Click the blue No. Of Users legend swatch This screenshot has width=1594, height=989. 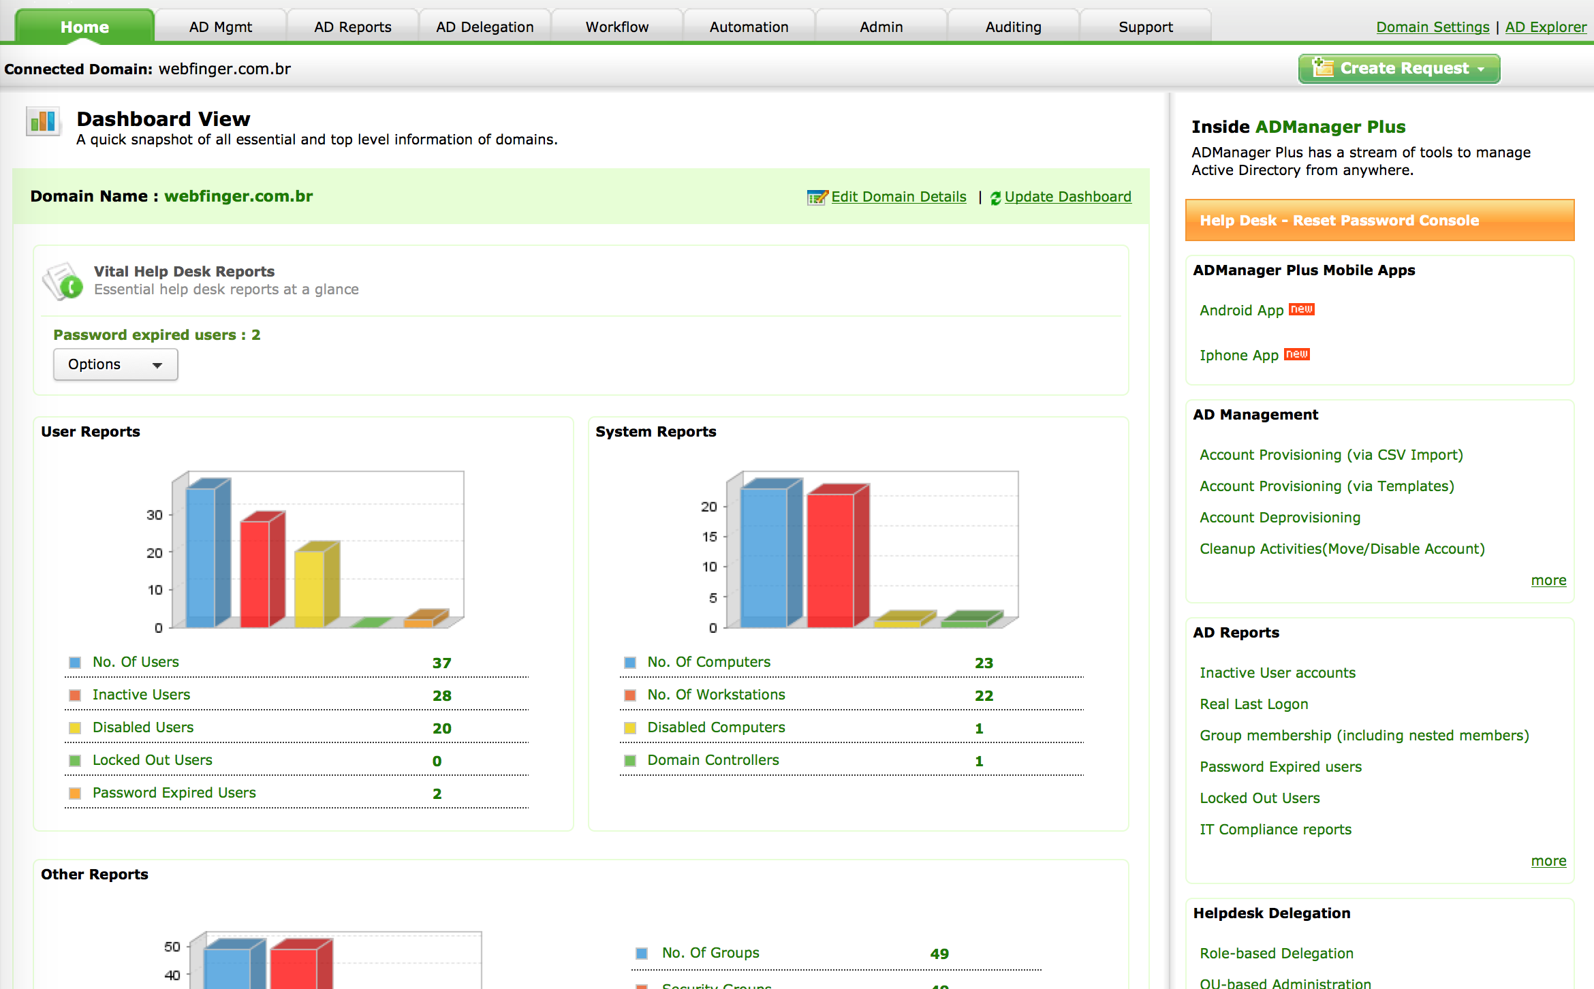tap(75, 662)
